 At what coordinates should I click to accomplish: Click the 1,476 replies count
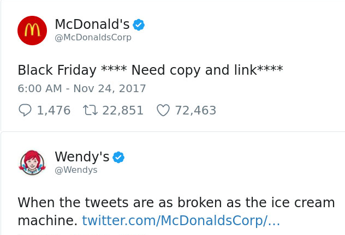(x=53, y=111)
